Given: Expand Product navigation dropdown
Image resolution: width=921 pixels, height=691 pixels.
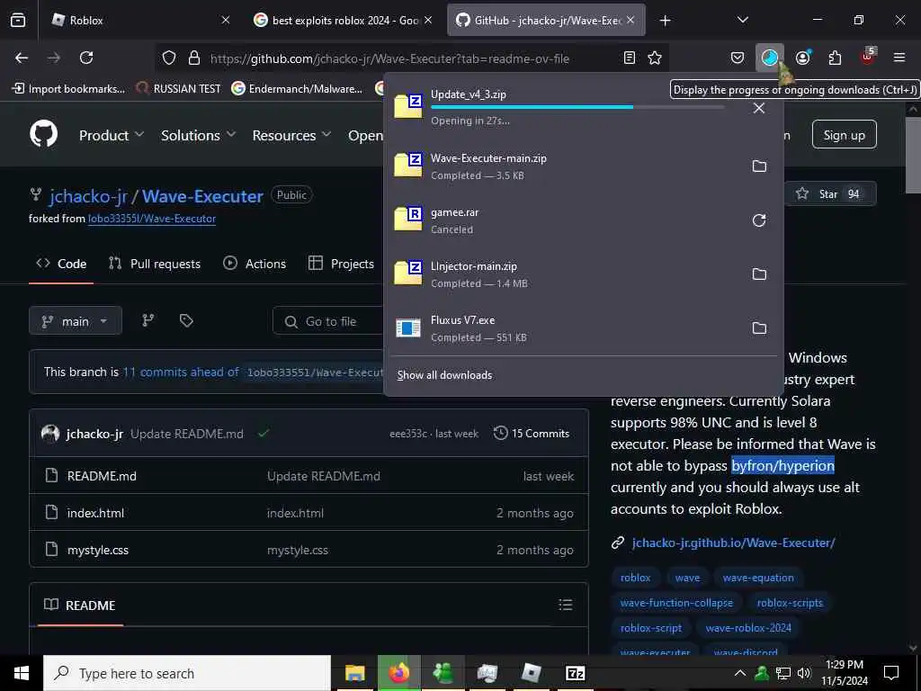Looking at the screenshot, I should pos(111,135).
